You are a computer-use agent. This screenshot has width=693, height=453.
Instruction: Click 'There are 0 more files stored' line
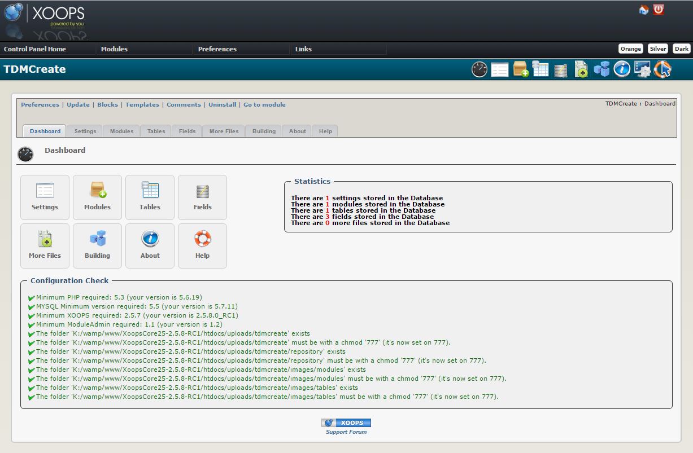coord(371,223)
